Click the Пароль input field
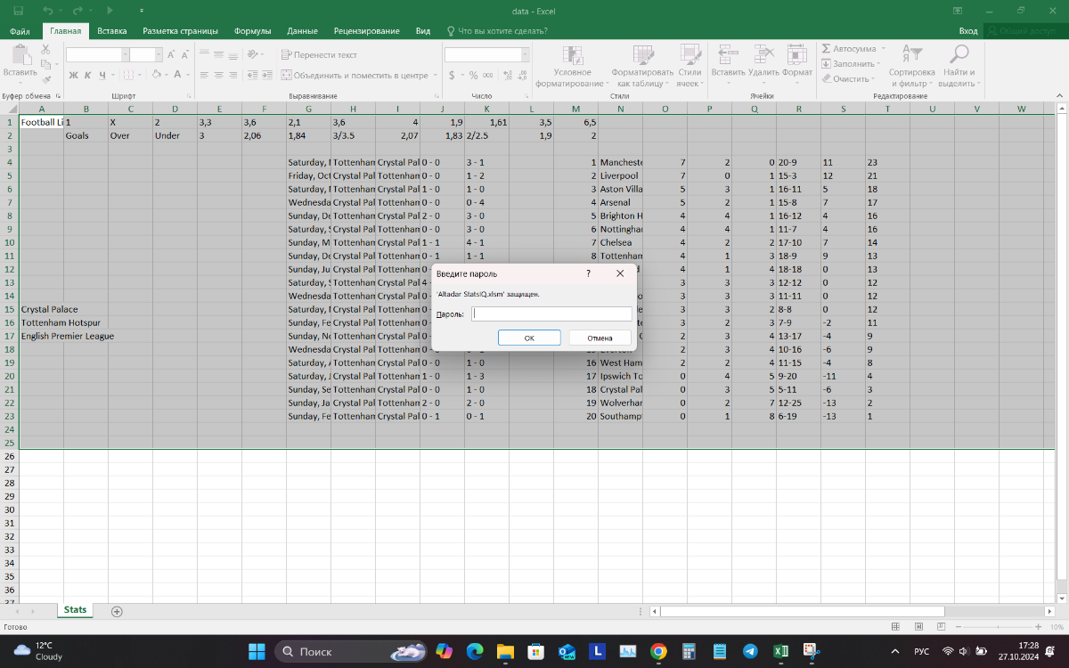This screenshot has width=1069, height=668. point(551,314)
